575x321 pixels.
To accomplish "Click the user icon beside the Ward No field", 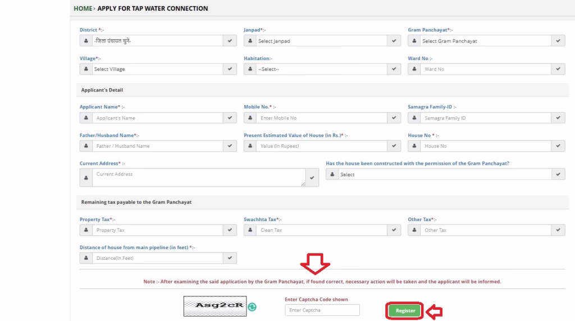I will point(414,69).
